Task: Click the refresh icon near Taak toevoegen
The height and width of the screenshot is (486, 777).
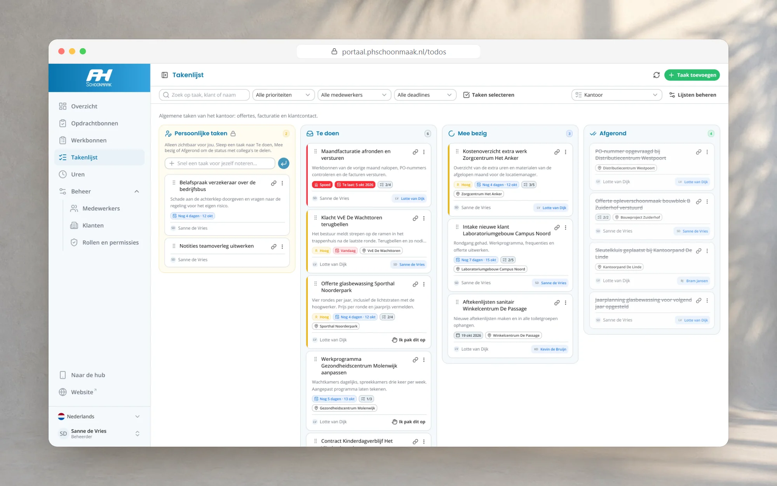Action: click(x=657, y=75)
